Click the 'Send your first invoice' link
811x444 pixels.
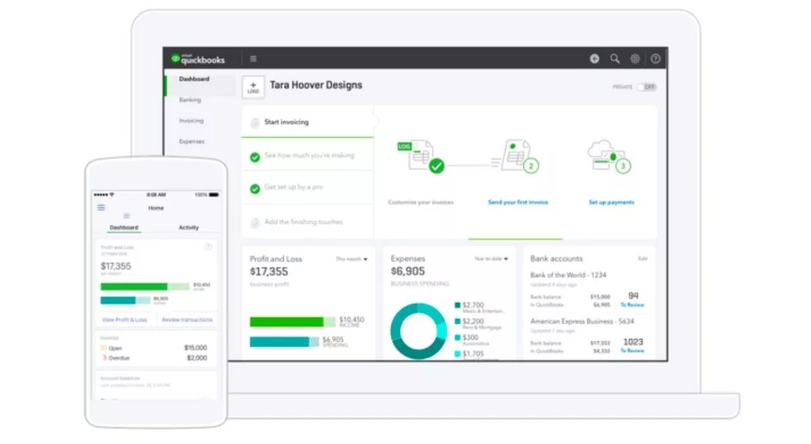pos(518,202)
